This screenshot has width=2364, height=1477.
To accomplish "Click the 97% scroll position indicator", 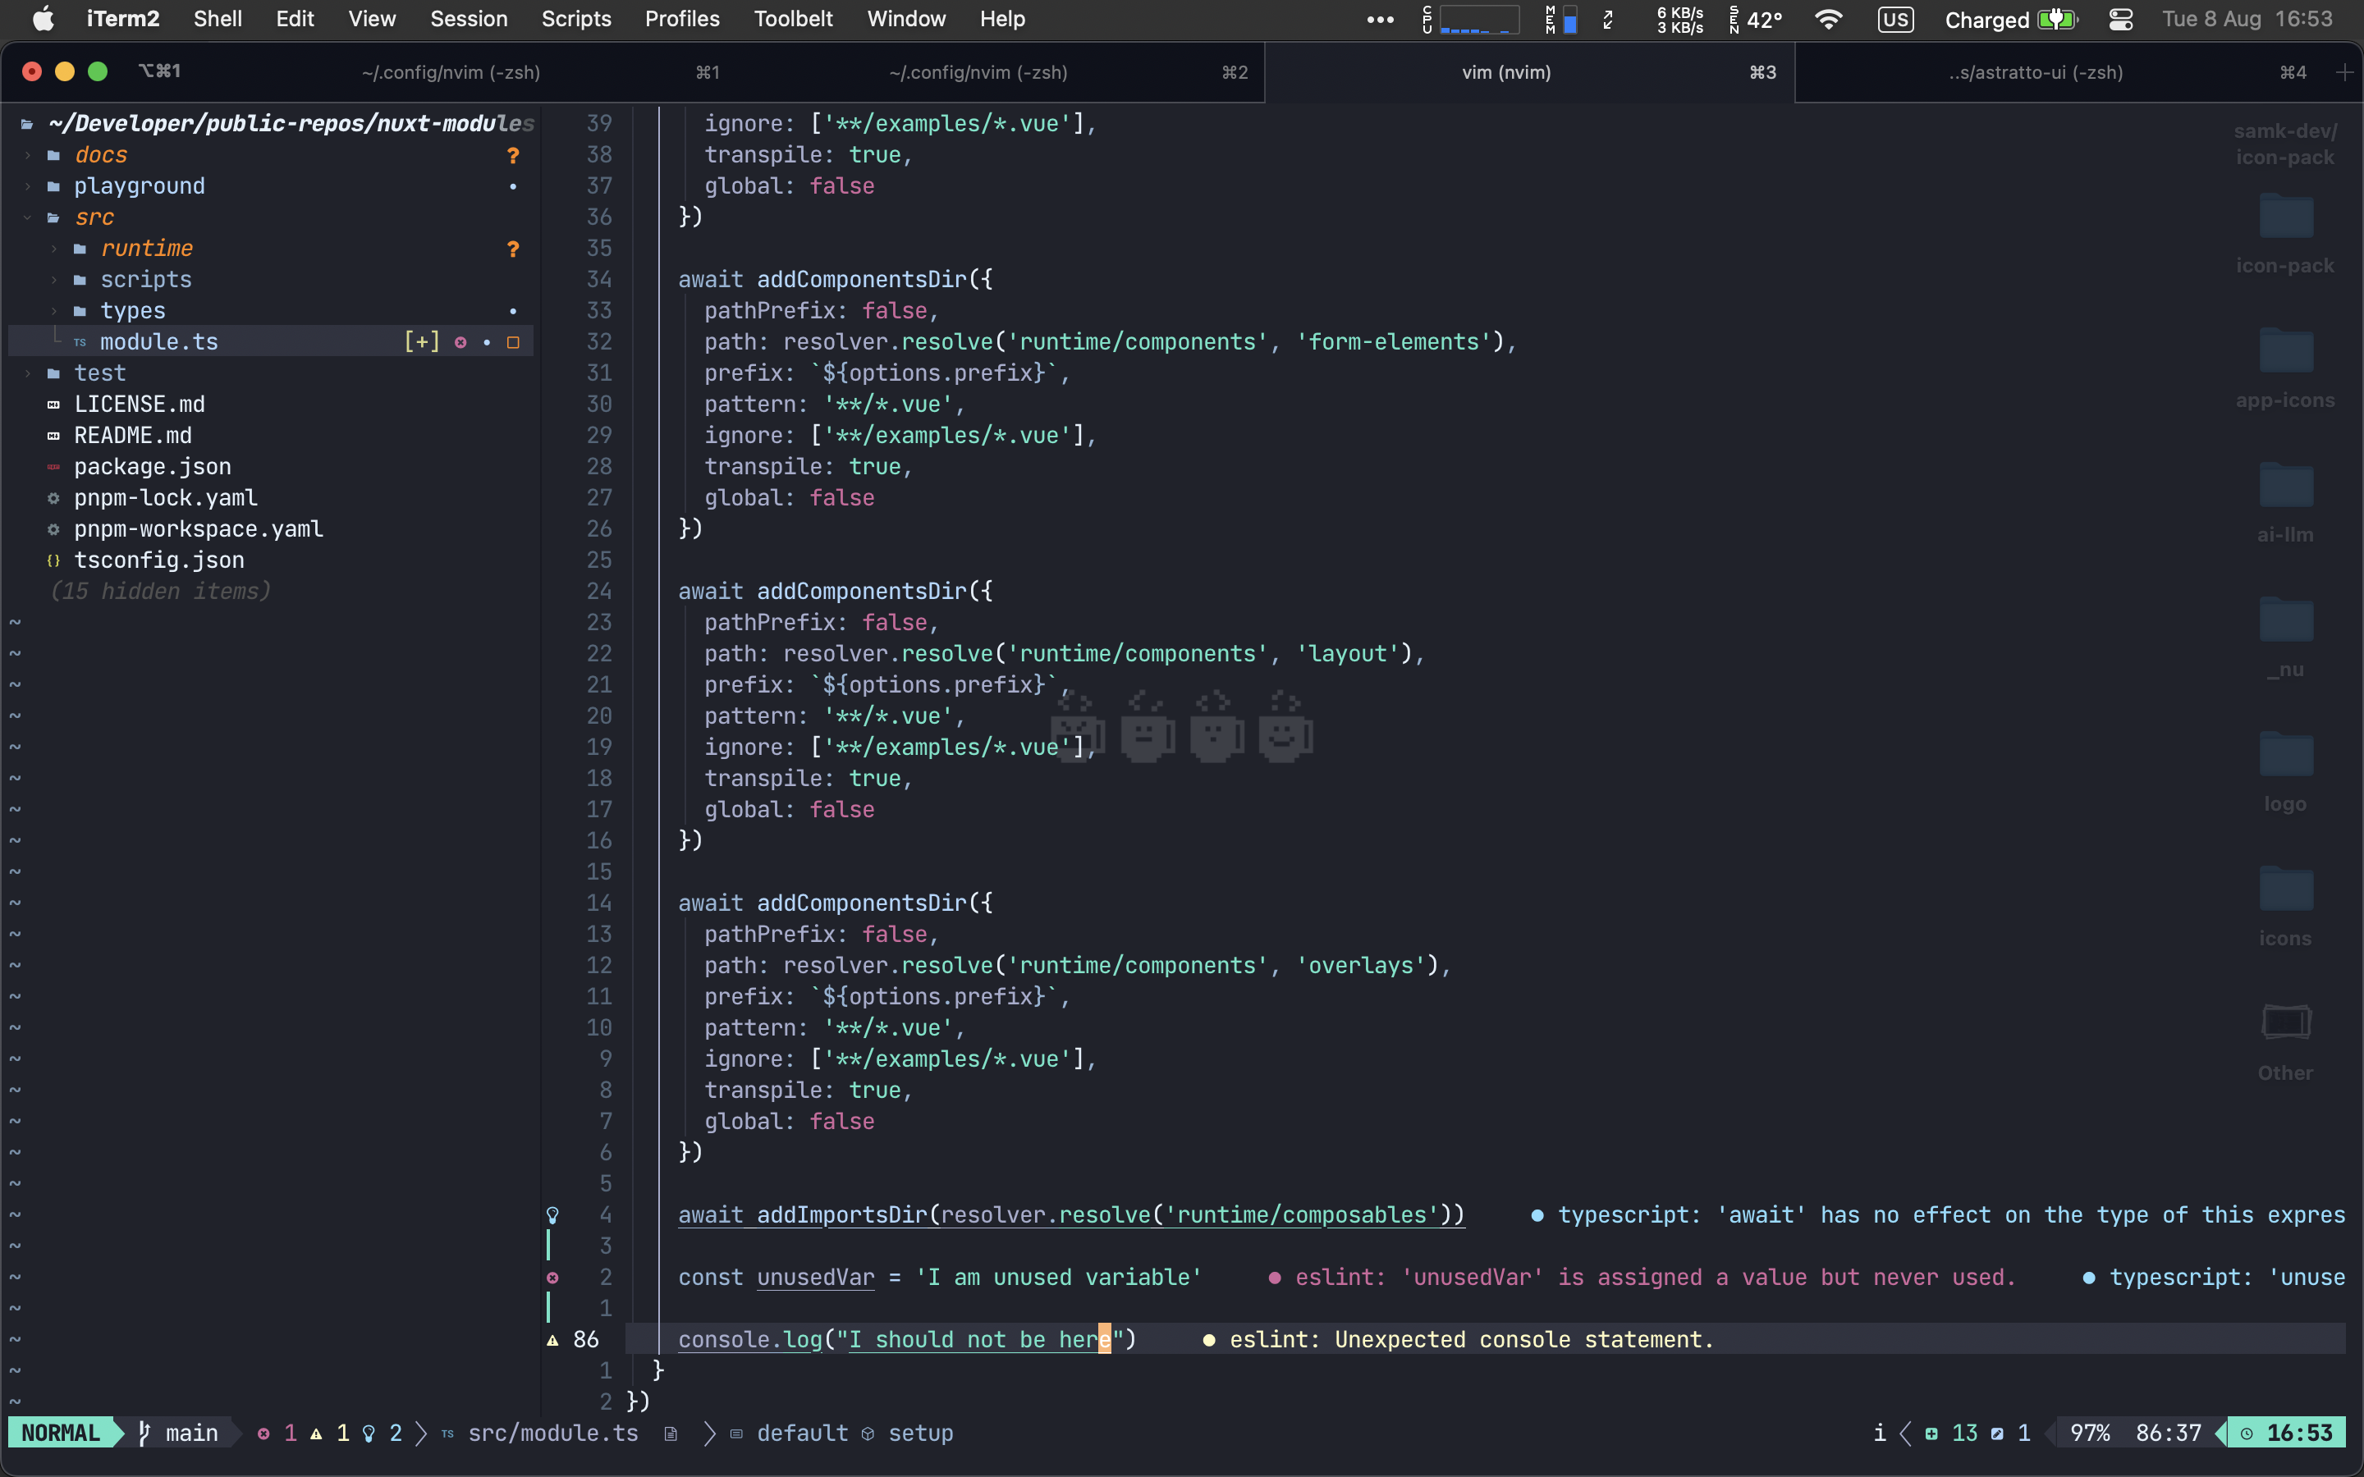I will (2090, 1432).
